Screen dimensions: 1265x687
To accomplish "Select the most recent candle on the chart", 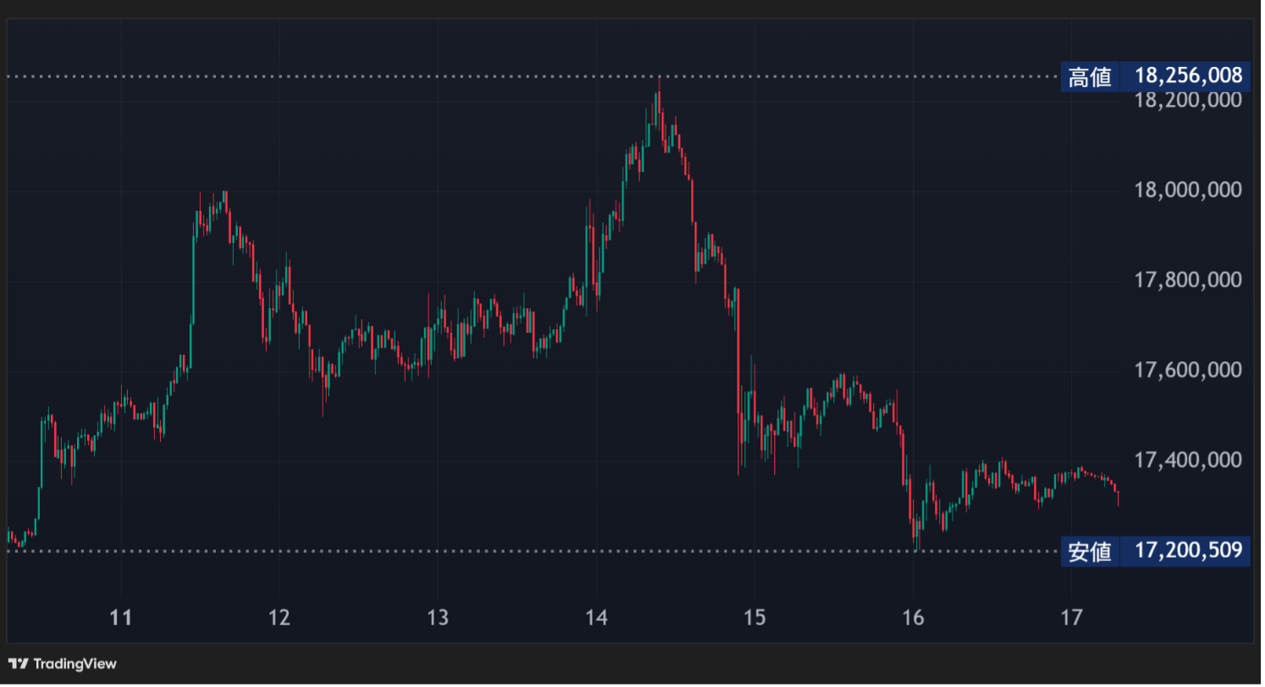I will coord(1119,497).
